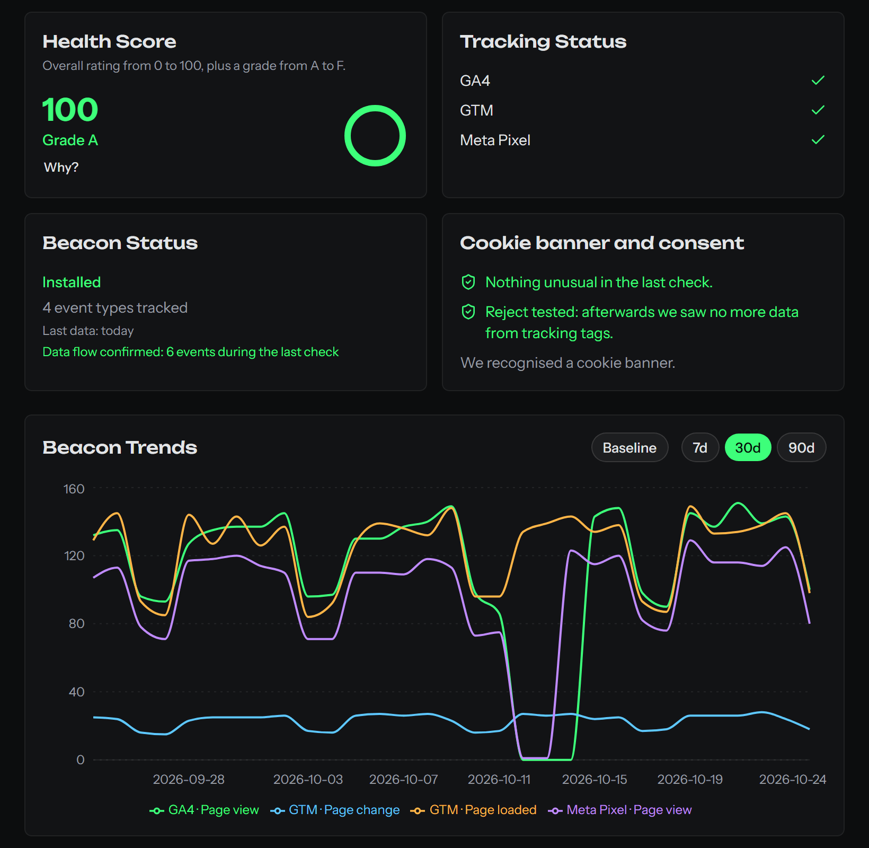
Task: Select the 30d range tab
Action: tap(748, 448)
